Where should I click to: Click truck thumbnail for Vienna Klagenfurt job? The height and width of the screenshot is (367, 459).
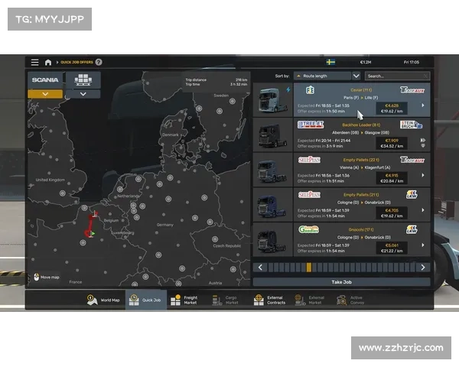point(272,170)
